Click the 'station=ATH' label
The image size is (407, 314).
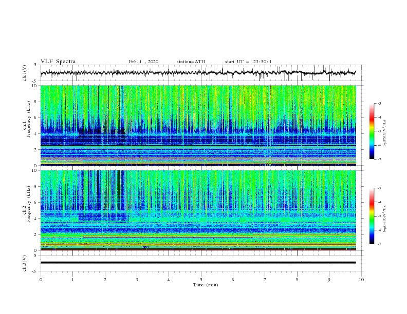191,62
